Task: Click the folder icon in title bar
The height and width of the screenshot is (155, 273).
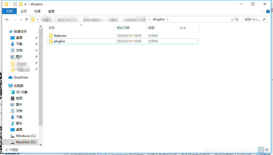Action: tap(7, 4)
